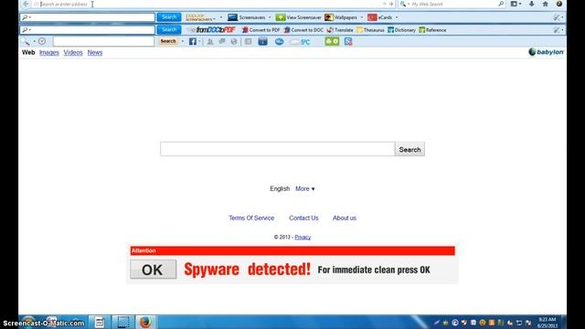585x329 pixels.
Task: Open the Thesaurus toolbar tool
Action: pyautogui.click(x=370, y=30)
